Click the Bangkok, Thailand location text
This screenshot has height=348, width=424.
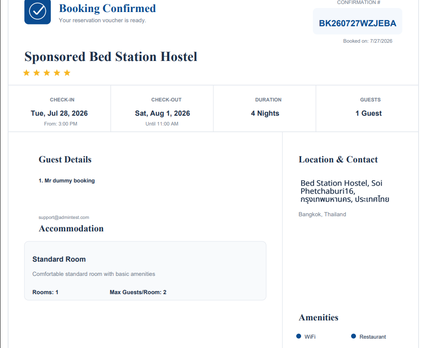322,214
